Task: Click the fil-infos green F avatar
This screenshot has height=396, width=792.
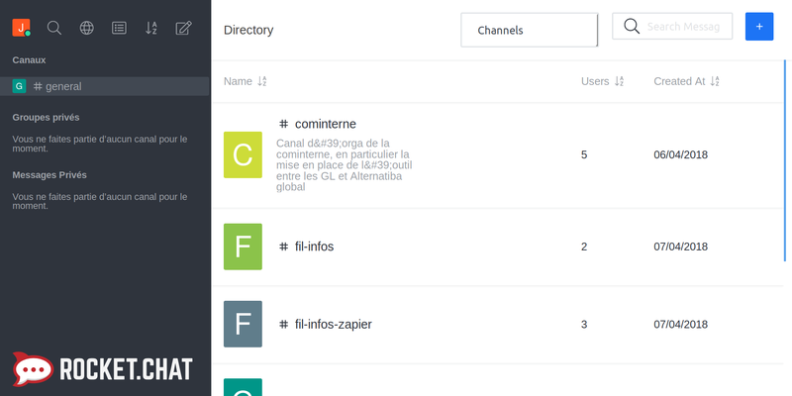Action: click(x=243, y=247)
